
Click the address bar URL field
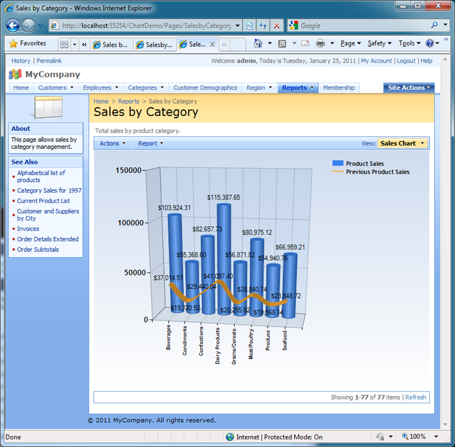146,26
